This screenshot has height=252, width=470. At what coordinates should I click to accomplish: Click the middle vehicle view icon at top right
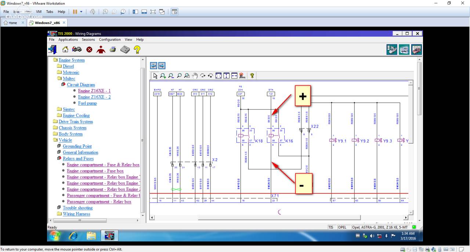(404, 49)
